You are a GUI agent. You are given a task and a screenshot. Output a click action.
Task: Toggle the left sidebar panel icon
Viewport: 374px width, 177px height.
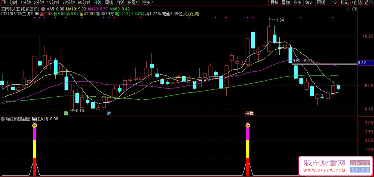4,3
